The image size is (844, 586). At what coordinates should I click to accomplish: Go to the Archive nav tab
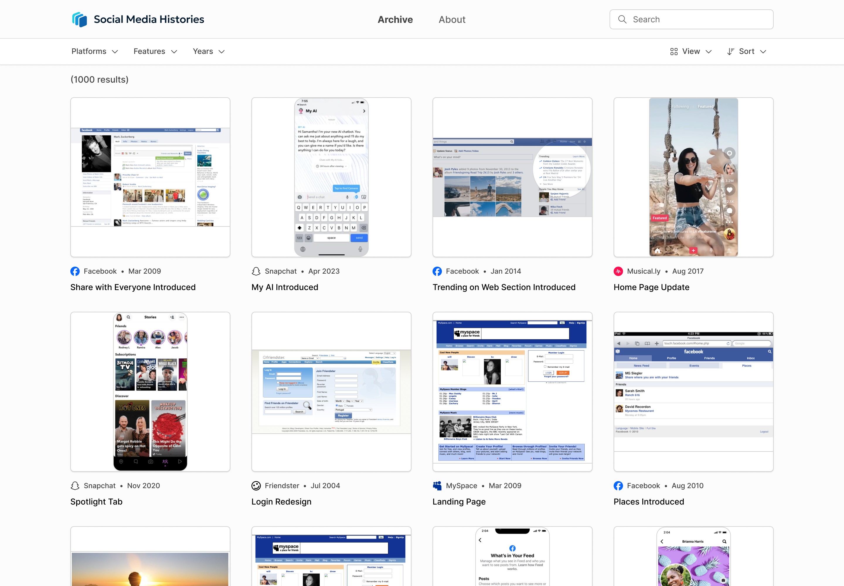point(395,19)
